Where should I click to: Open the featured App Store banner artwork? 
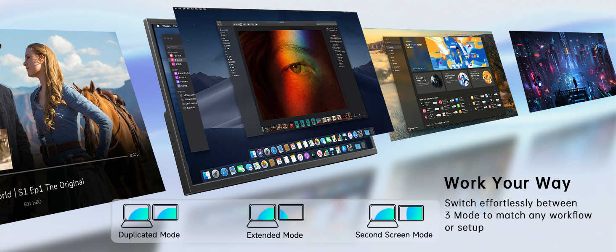pos(456,52)
